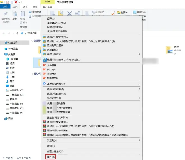185x160 pixels.
Task: Click WPS cloud upload icon
Action: tap(44, 84)
